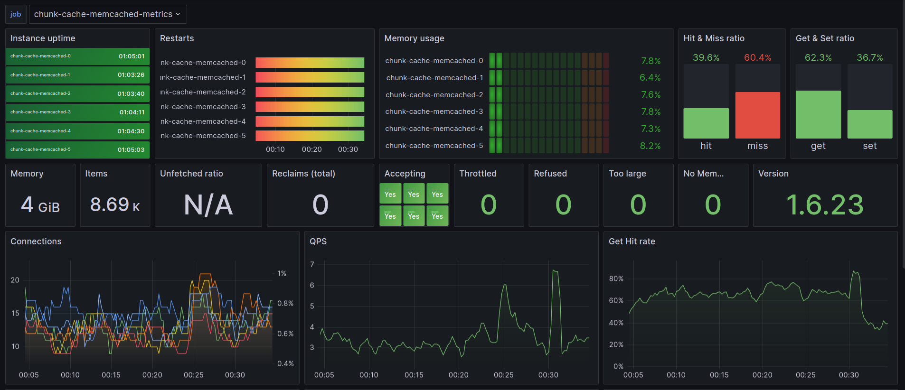Open the Hit & Miss ratio panel title
The width and height of the screenshot is (905, 390).
tap(714, 38)
